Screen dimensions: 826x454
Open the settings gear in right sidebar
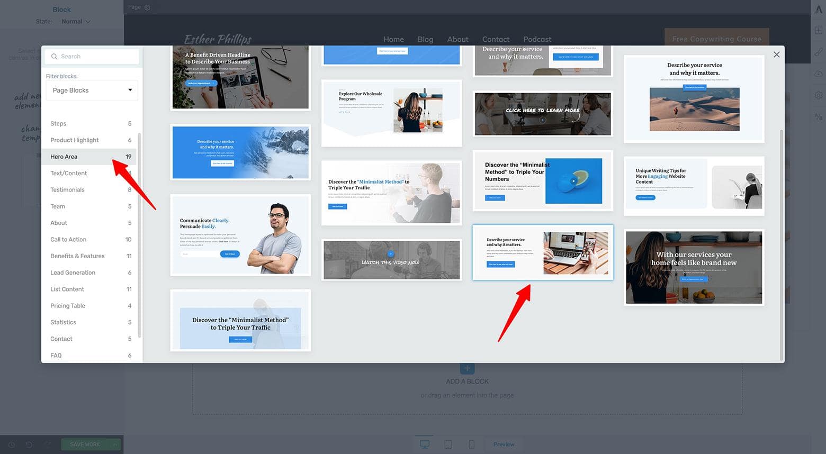pyautogui.click(x=819, y=95)
